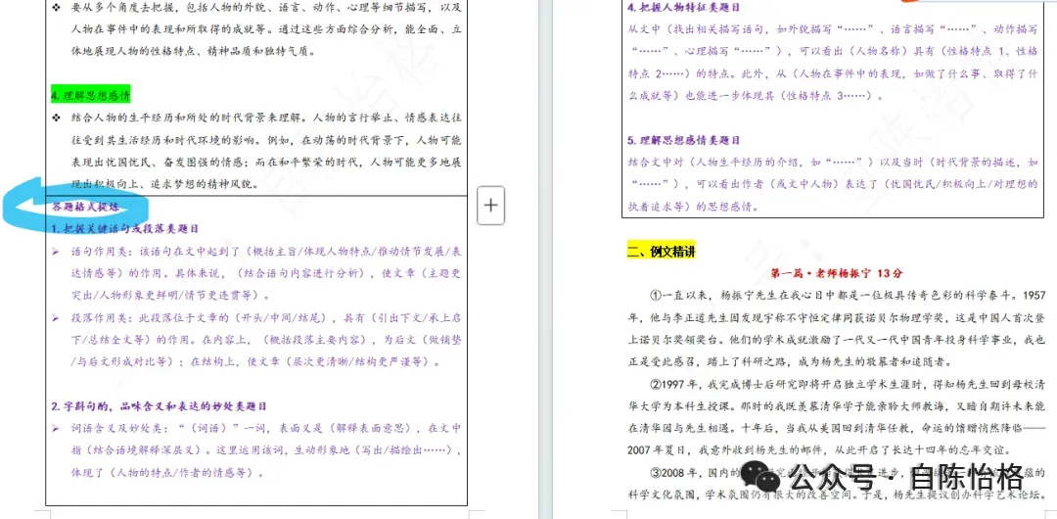Click the heading 答题格式提炼
Image resolution: width=1057 pixels, height=519 pixels.
(85, 207)
